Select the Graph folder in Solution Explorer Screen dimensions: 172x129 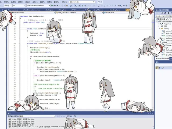coord(166,48)
